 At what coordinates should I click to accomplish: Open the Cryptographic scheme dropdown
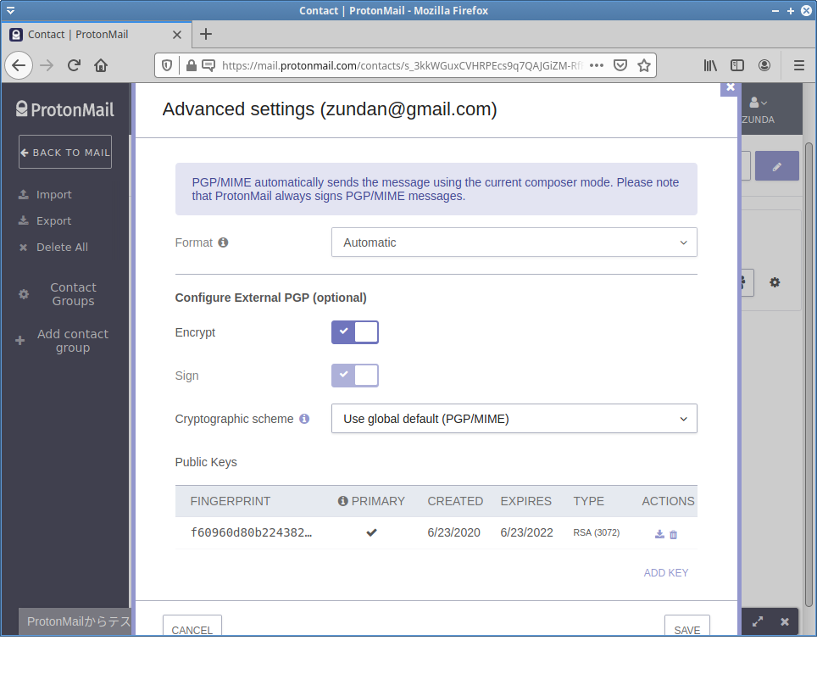point(514,419)
